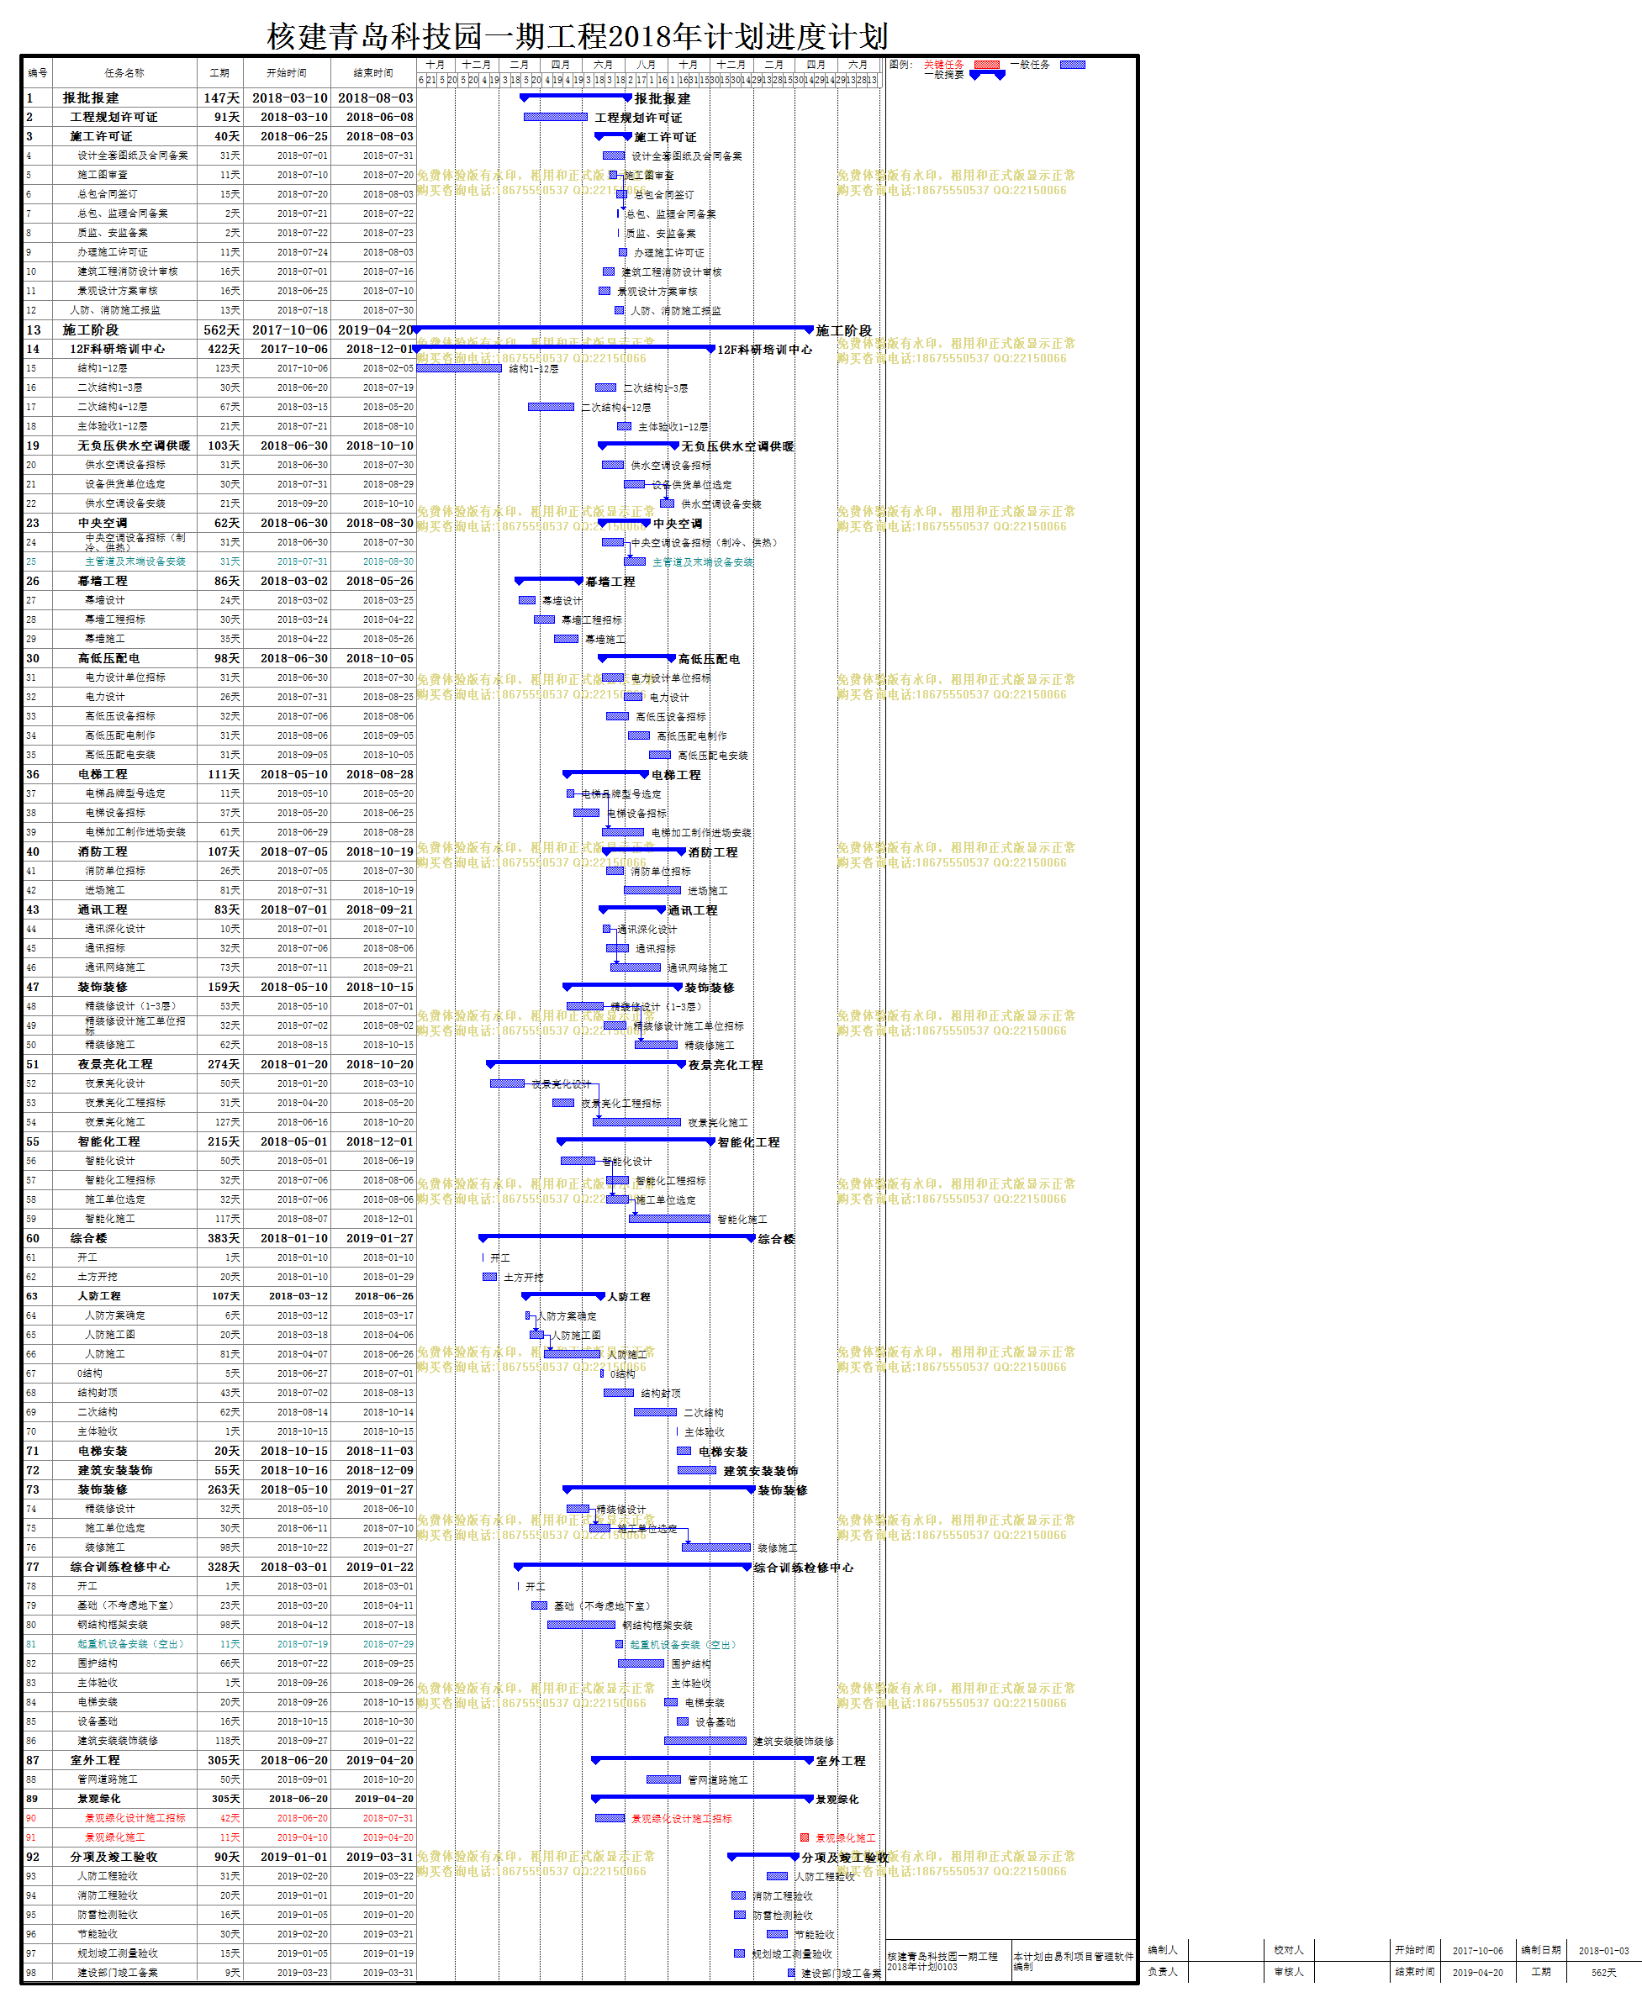Select task name 中央空调 in row 23
This screenshot has width=1642, height=2003.
[103, 523]
